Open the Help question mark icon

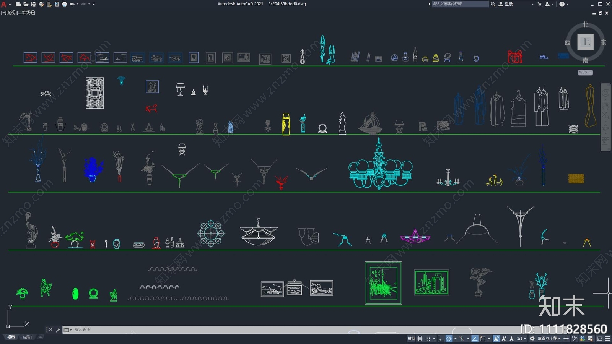tap(562, 4)
